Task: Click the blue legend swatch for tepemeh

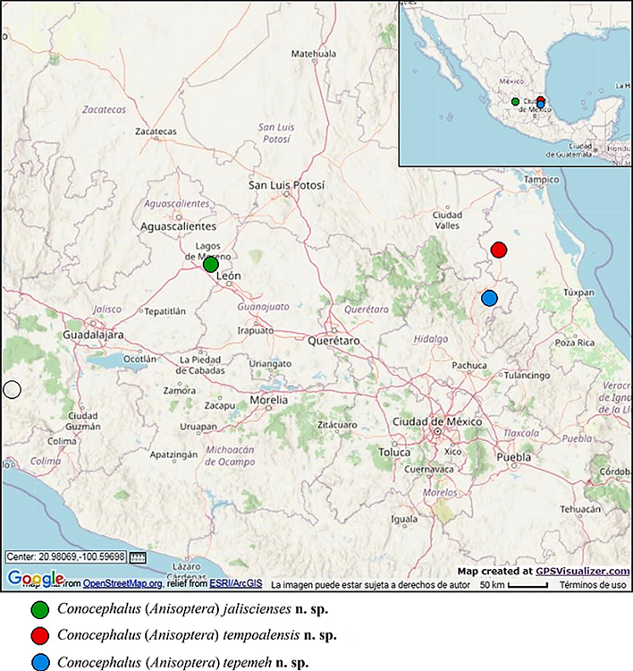Action: 39,663
